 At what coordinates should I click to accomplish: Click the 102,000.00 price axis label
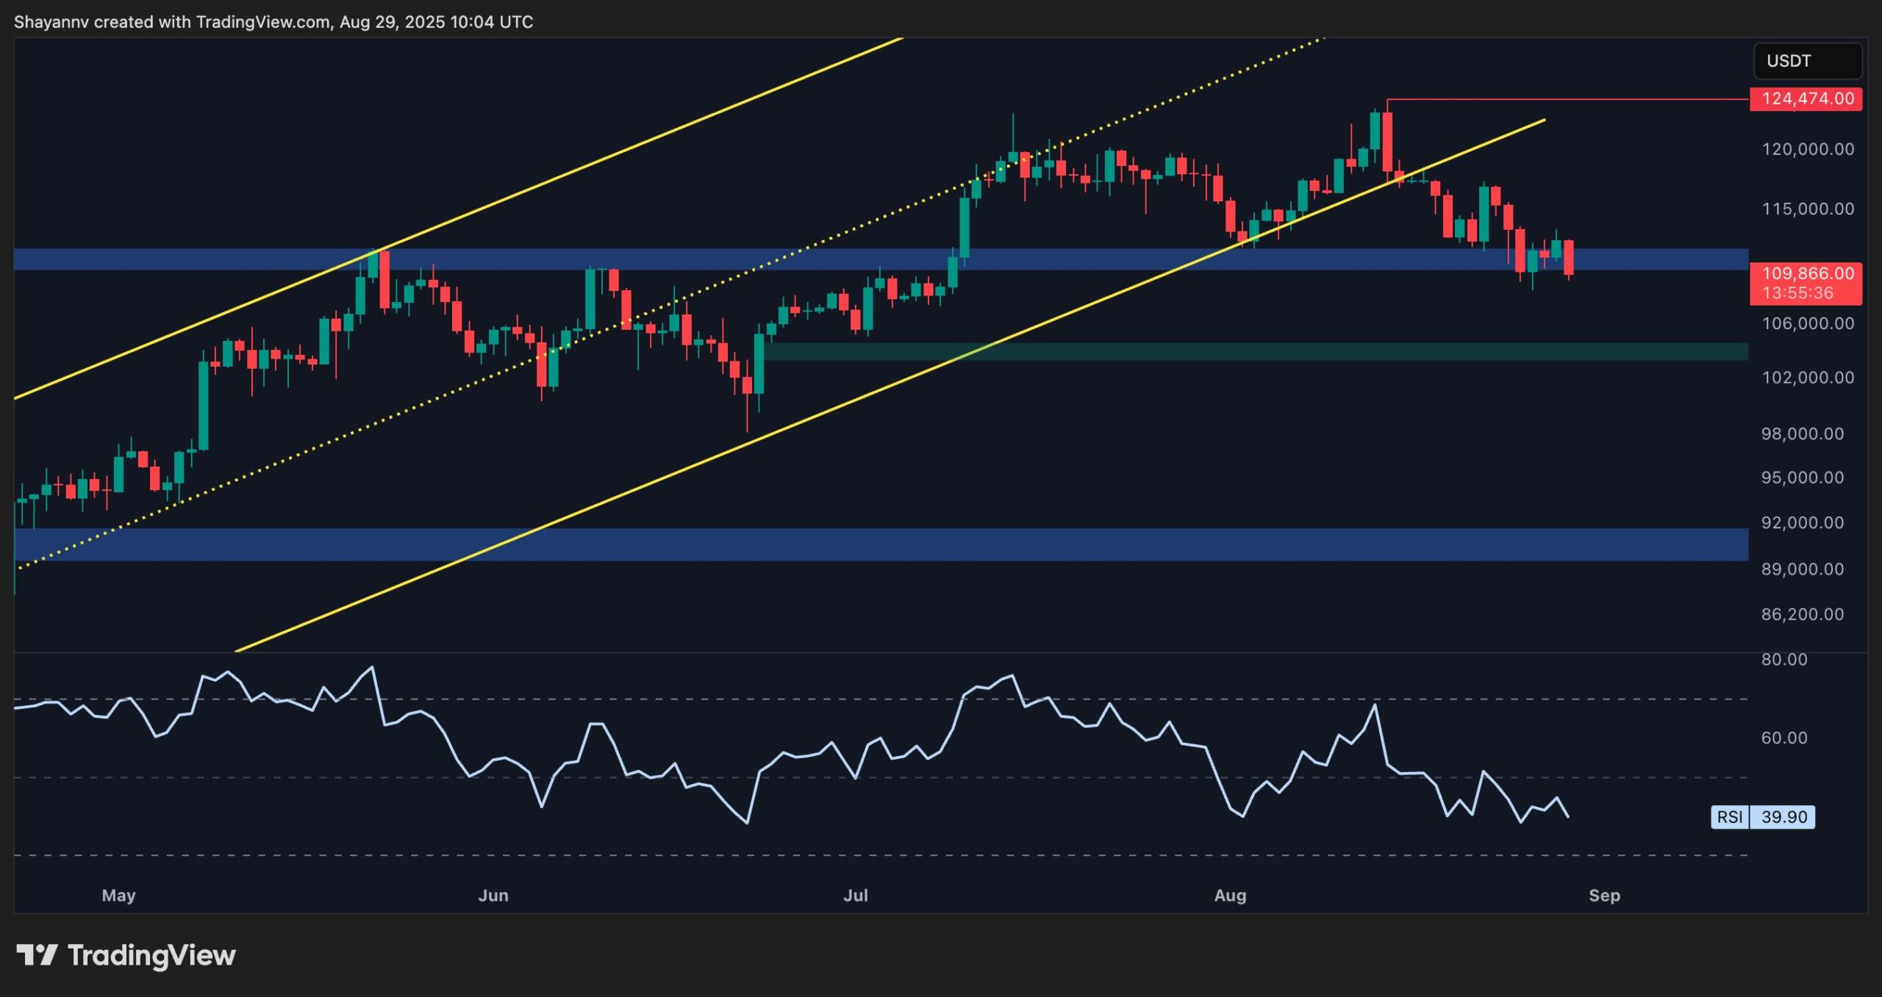pos(1807,378)
